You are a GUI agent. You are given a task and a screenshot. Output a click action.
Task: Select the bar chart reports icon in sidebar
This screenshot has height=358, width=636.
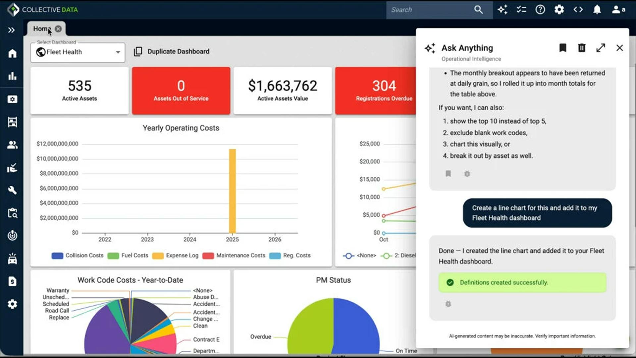click(12, 76)
